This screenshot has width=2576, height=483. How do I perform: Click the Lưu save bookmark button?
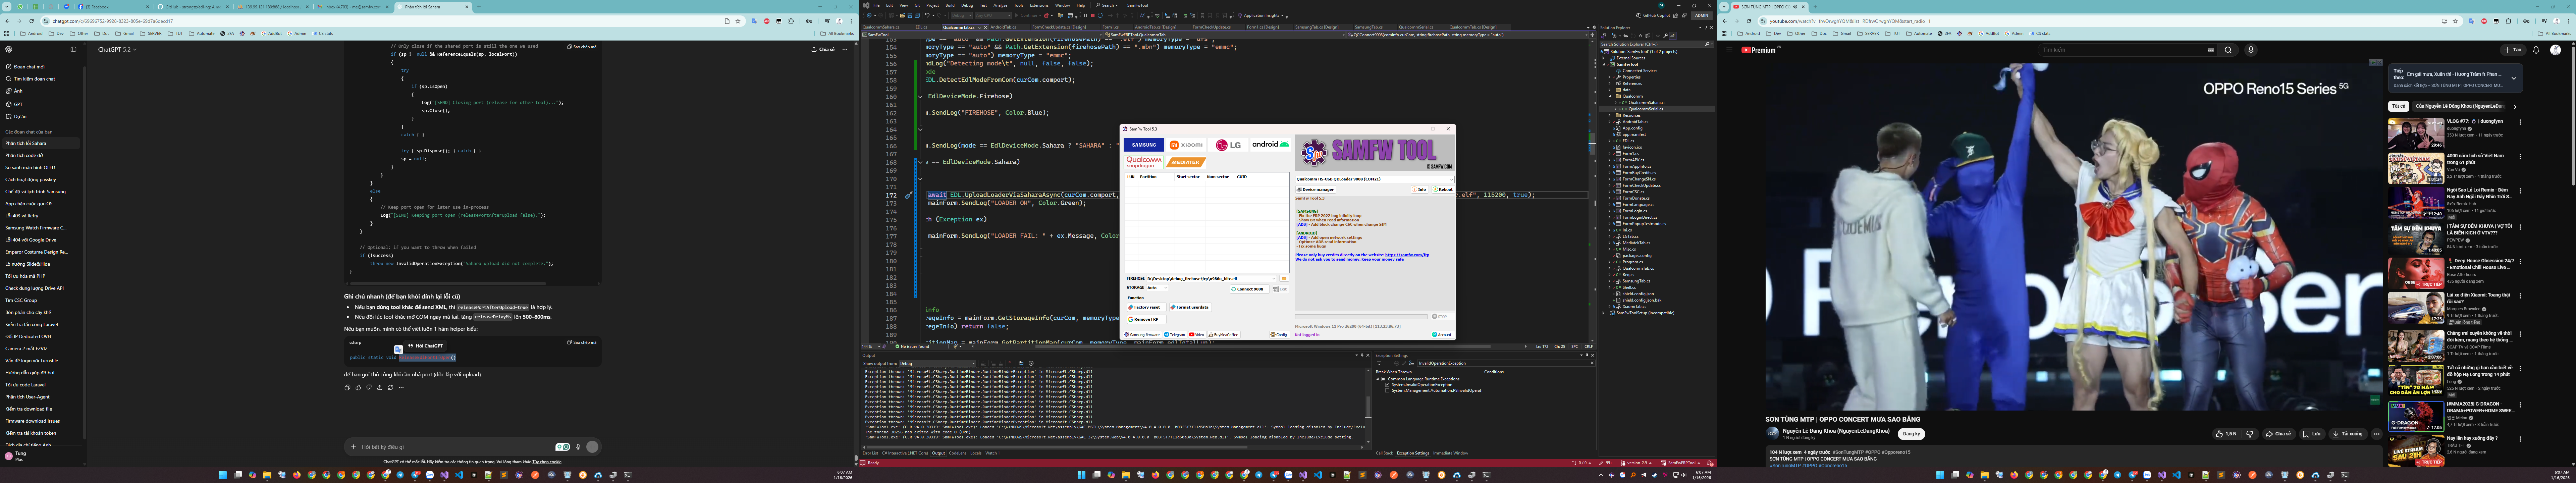pyautogui.click(x=2312, y=434)
